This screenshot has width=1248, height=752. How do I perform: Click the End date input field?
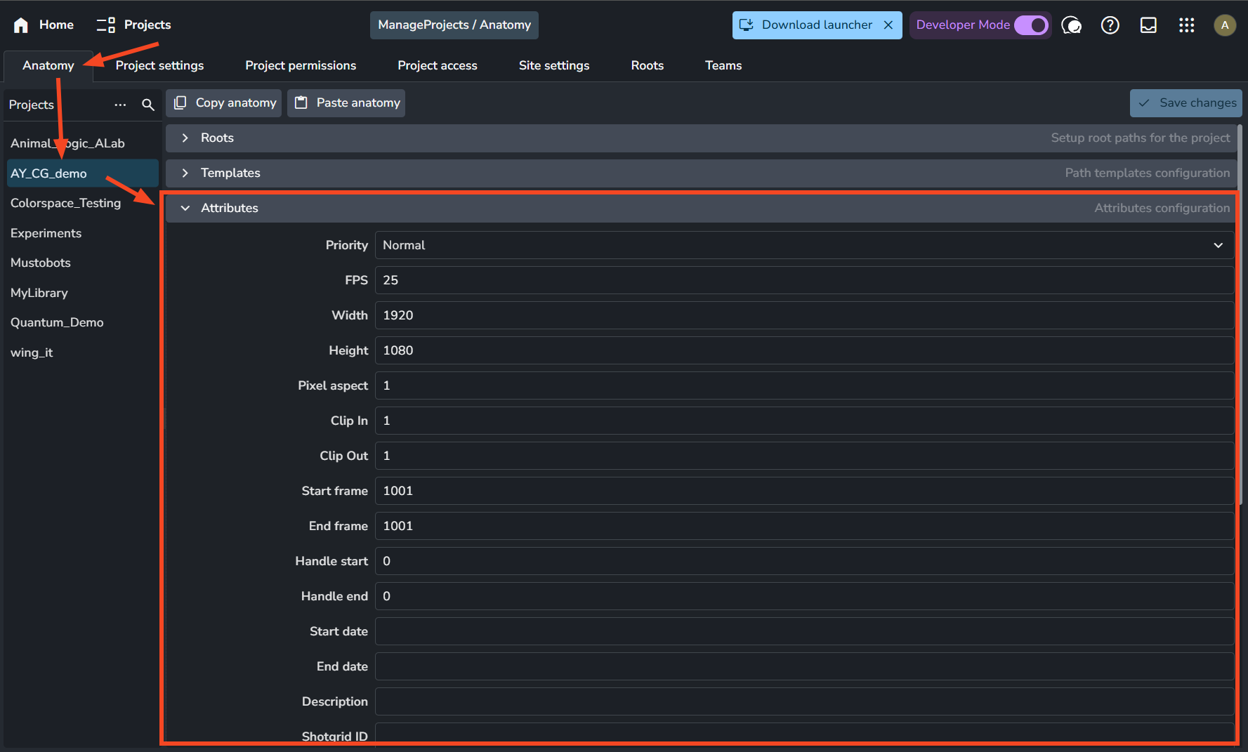pos(804,666)
